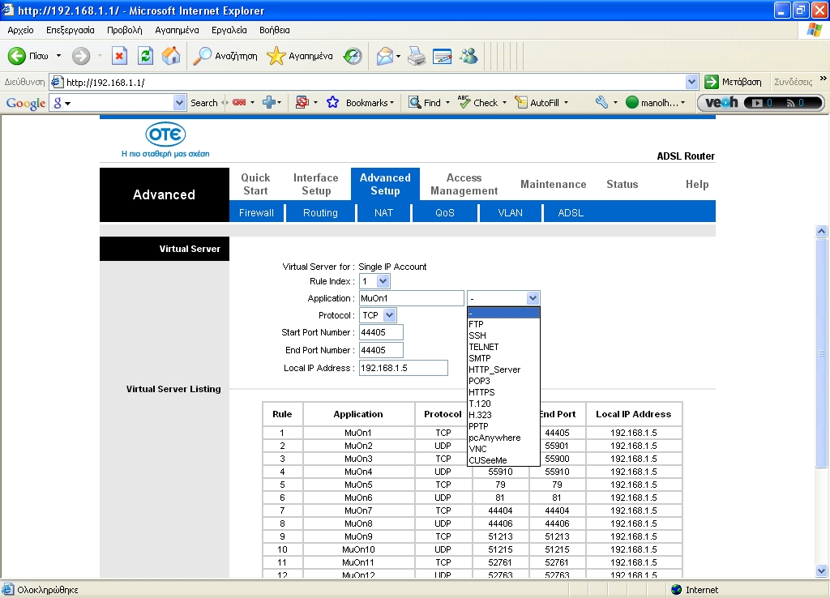Expand the Google search box dropdown
The image size is (830, 598).
180,103
